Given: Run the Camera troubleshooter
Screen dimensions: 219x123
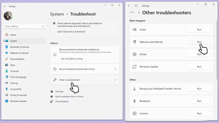Looking at the screenshot, I should (x=199, y=113).
